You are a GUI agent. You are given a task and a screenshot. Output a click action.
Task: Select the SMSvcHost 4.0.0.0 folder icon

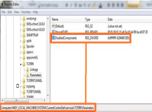point(24,30)
